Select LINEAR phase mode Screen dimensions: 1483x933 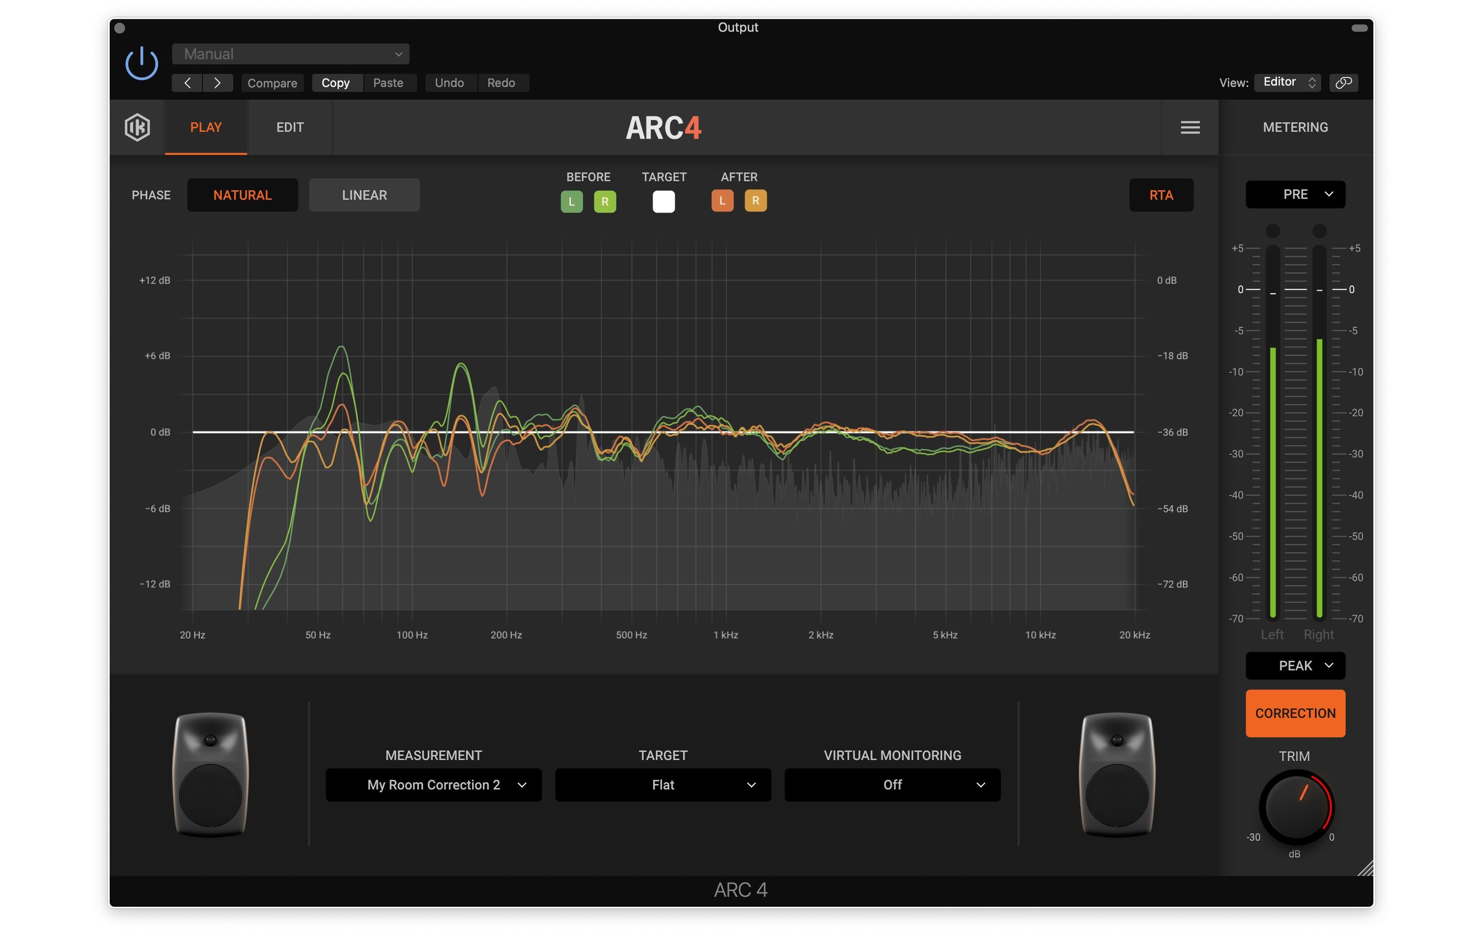tap(364, 195)
